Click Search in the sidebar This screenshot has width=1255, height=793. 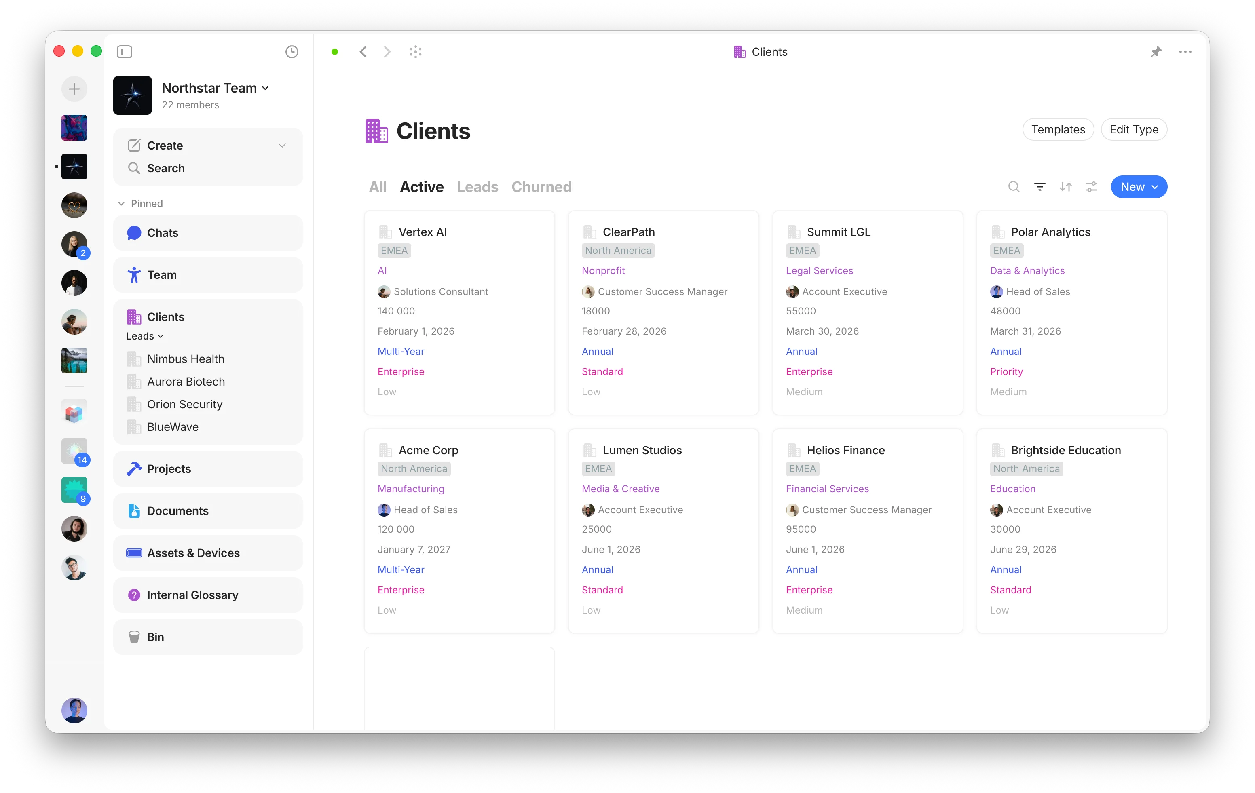208,168
